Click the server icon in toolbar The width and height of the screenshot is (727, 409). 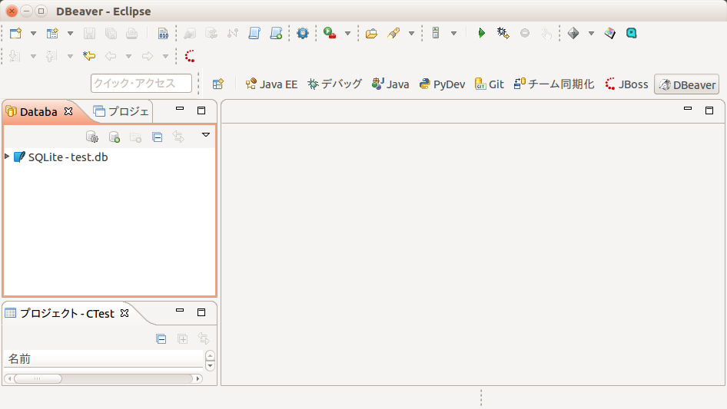point(436,33)
